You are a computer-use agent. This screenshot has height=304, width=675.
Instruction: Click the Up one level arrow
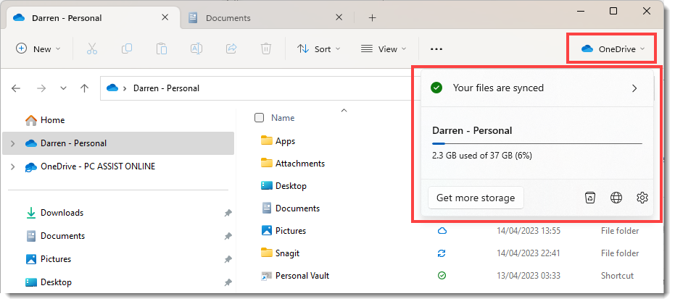coord(84,88)
